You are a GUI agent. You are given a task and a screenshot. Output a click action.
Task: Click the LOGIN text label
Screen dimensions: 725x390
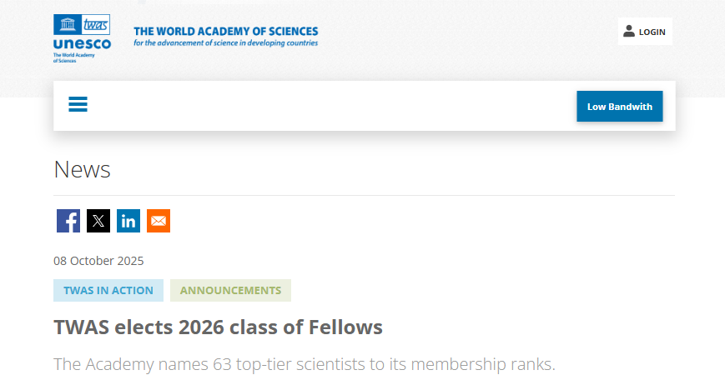[652, 32]
